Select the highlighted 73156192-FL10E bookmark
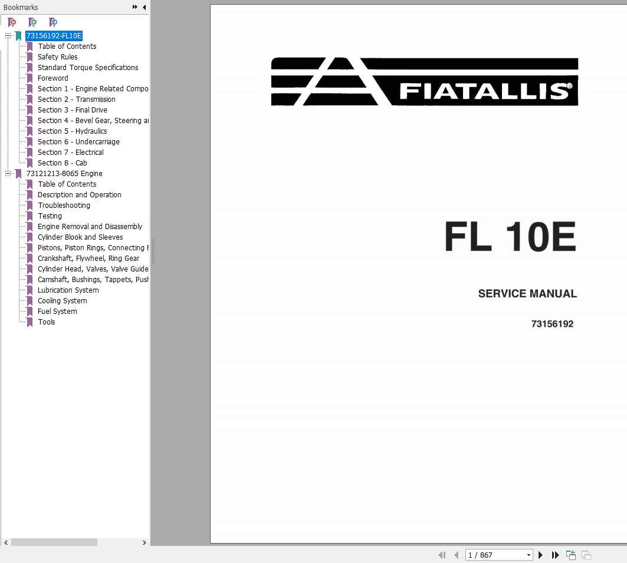 (x=53, y=35)
